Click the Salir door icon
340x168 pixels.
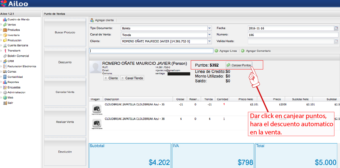[x=5, y=103]
